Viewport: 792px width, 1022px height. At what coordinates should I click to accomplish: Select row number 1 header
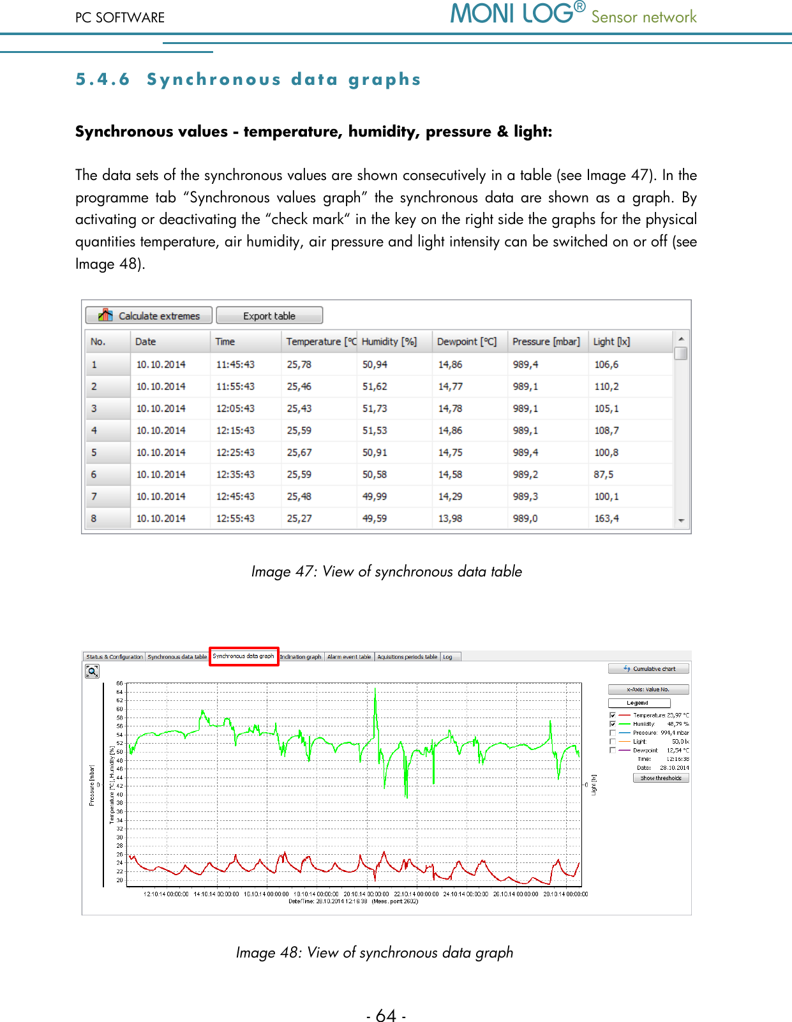(x=107, y=364)
